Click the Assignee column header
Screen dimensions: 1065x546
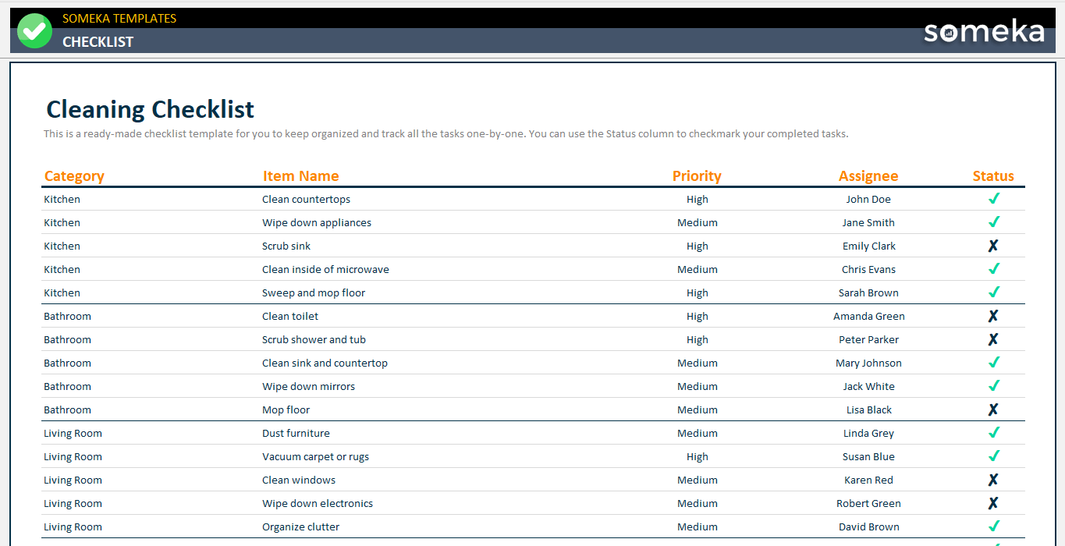(x=868, y=176)
